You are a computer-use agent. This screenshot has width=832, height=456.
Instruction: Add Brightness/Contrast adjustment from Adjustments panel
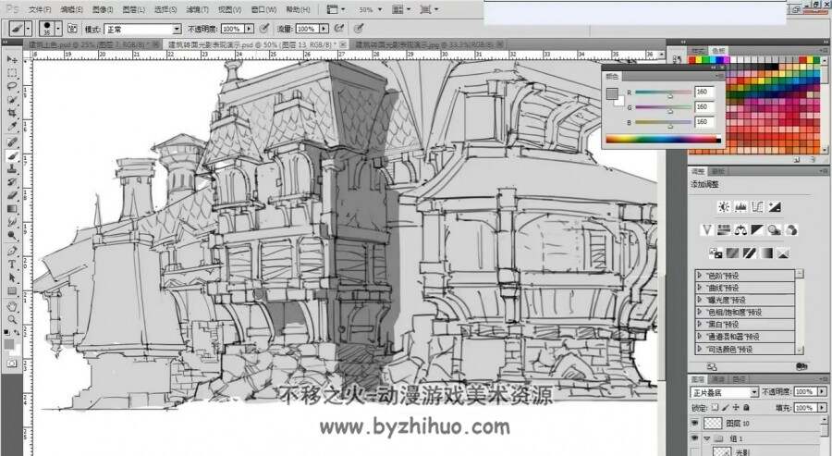[x=724, y=207]
